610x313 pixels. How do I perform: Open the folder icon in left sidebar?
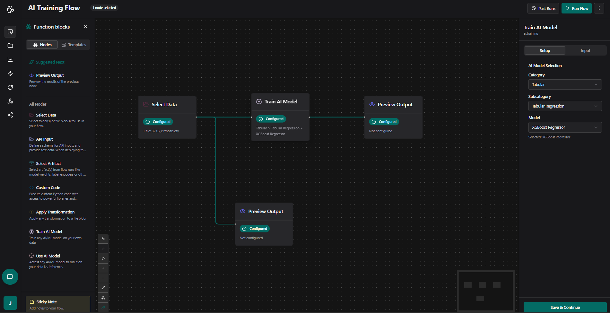10,46
